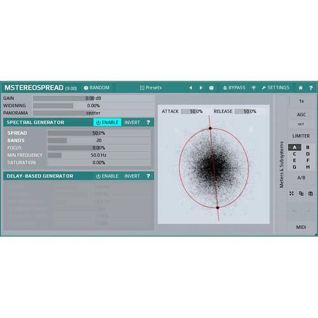Click the top ellipse control point

point(210,128)
